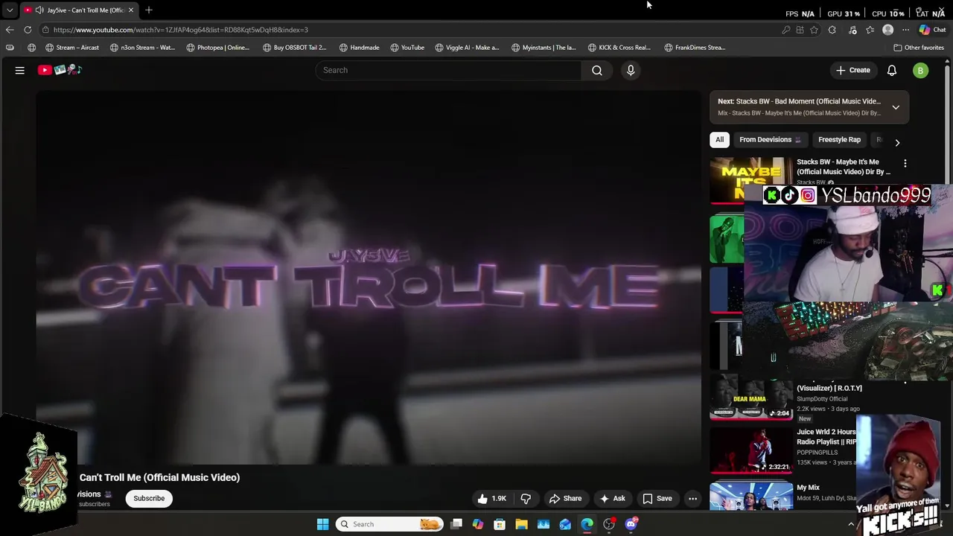Open browser settings and more menu
The width and height of the screenshot is (953, 536).
(905, 30)
